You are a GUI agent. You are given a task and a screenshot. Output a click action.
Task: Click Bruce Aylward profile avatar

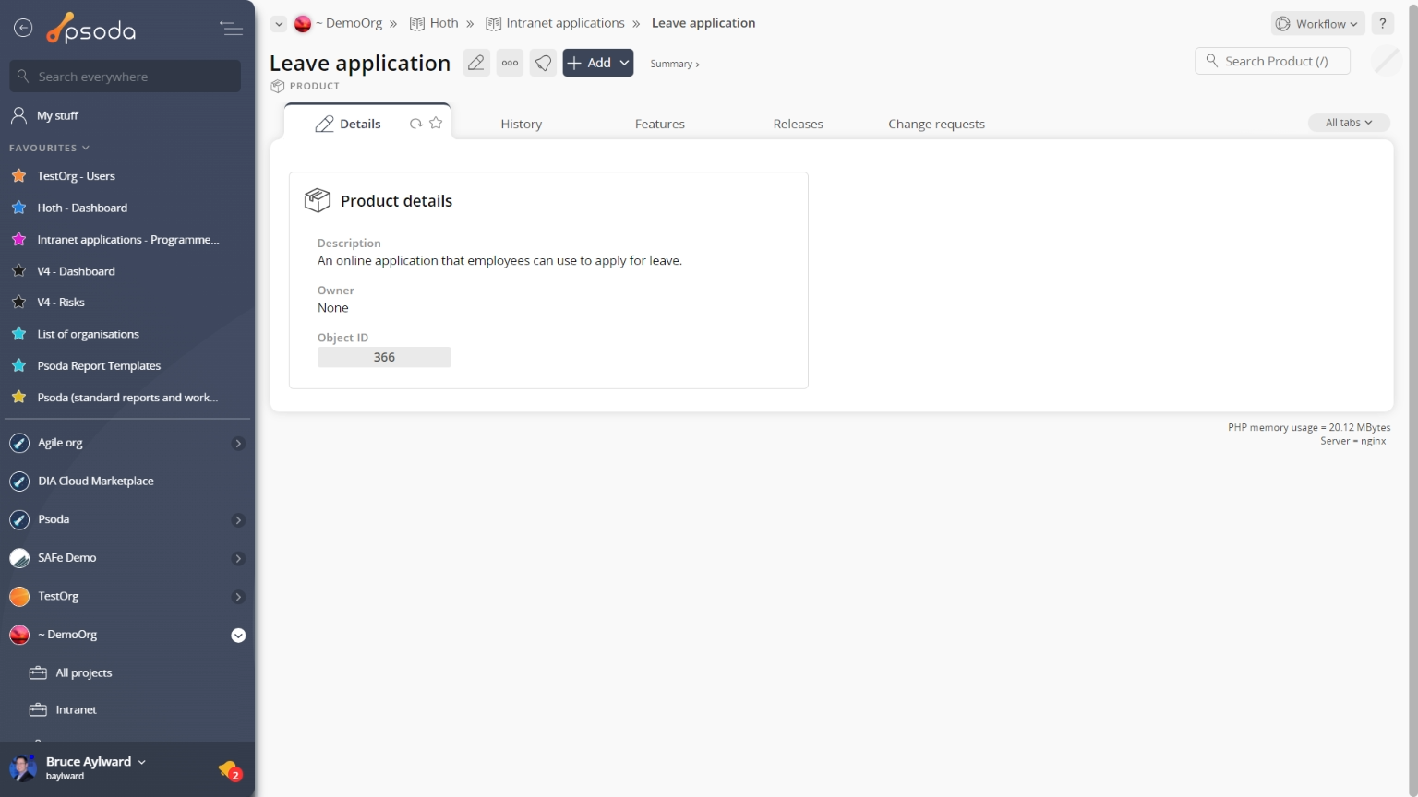tap(22, 767)
